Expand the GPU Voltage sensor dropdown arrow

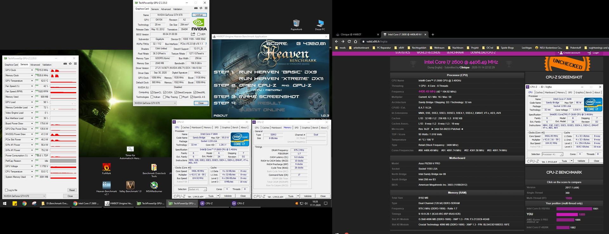[x=32, y=166]
